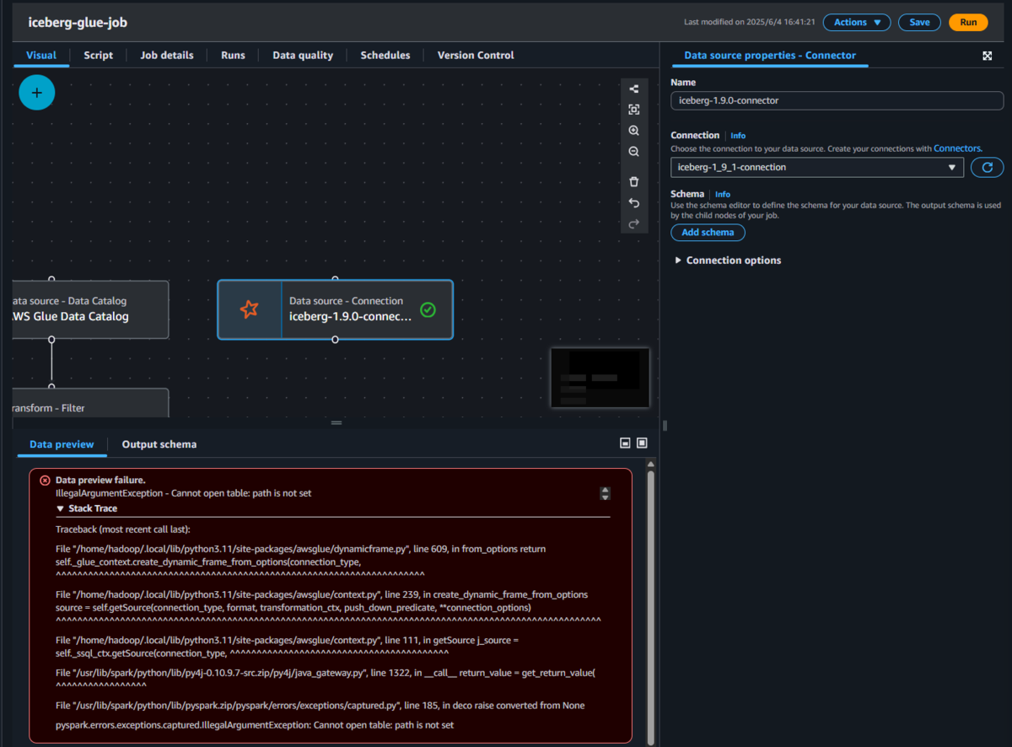Click the "Last modified on" timestamp
The width and height of the screenshot is (1012, 747).
pos(749,23)
